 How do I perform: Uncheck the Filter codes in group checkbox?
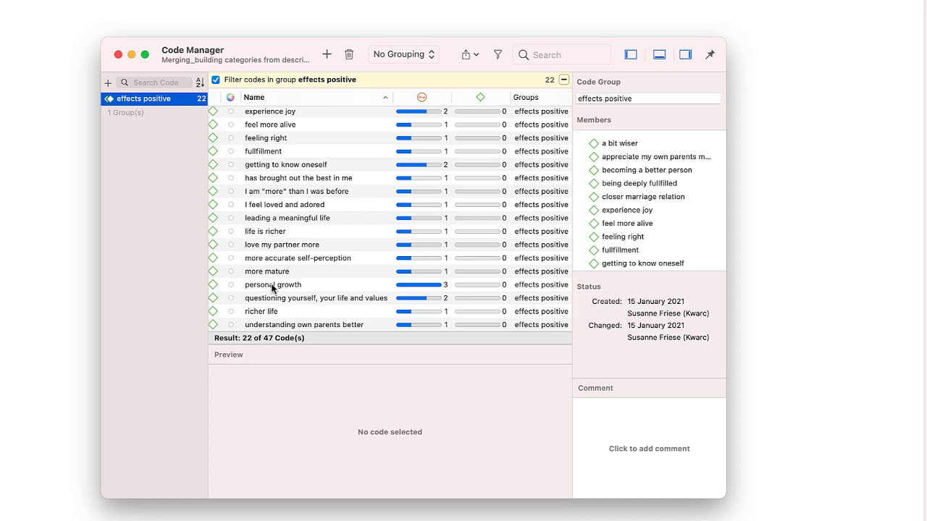coord(216,80)
